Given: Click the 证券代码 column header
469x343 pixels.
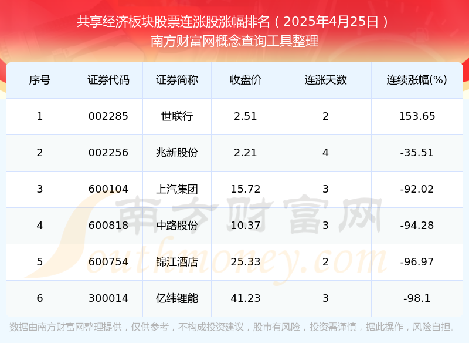Looking at the screenshot, I should (x=108, y=80).
